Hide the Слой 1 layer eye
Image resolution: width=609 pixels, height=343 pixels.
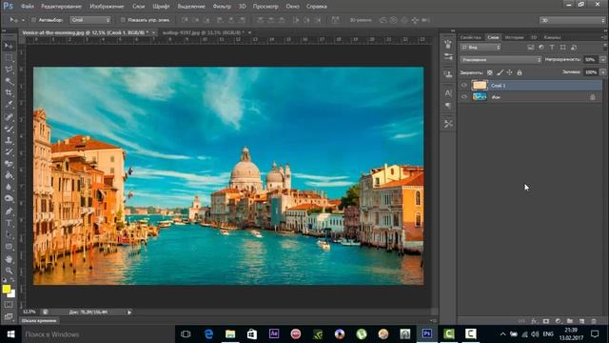[x=464, y=85]
